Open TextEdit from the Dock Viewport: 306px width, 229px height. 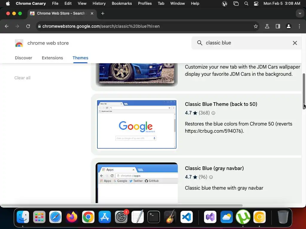click(x=137, y=217)
